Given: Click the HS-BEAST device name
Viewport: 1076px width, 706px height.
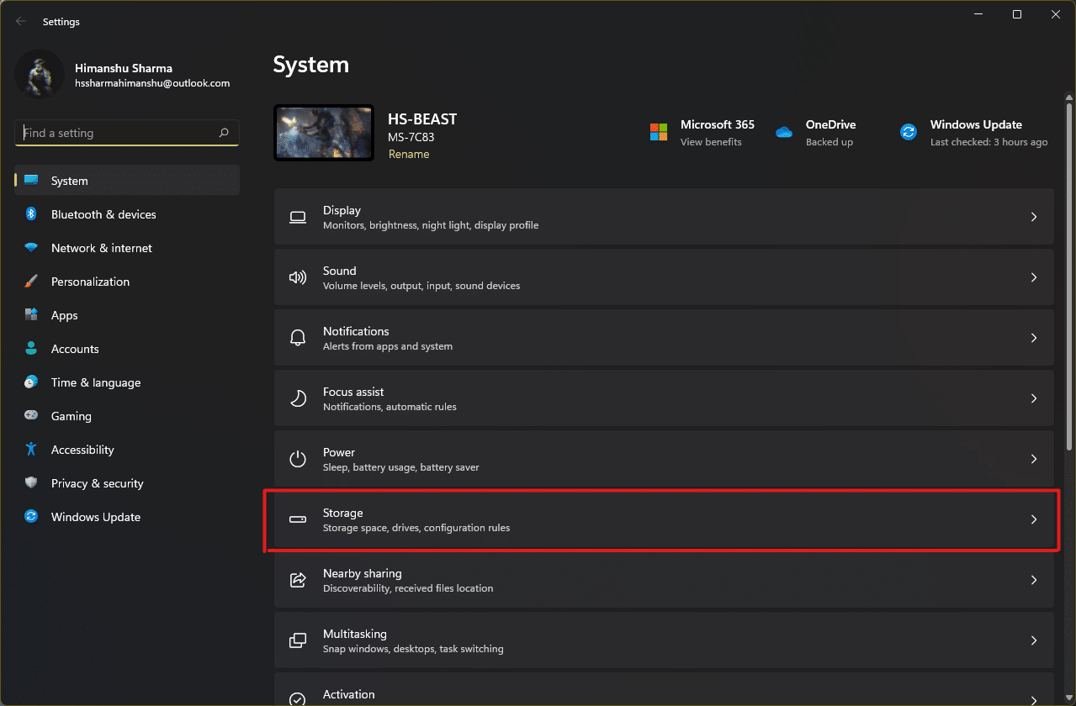Looking at the screenshot, I should [422, 119].
